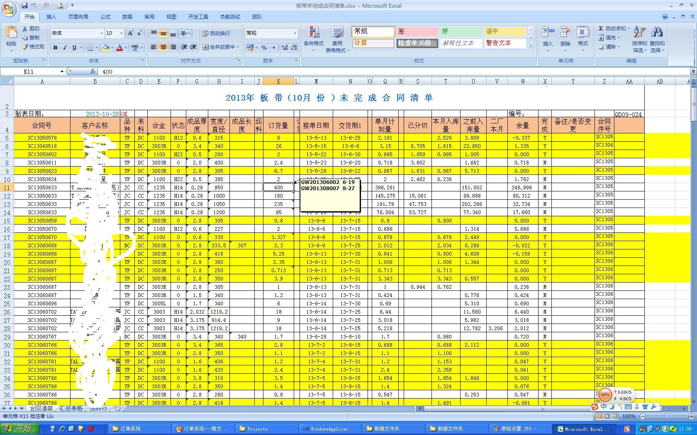Screen dimensions: 697x435
Task: Click the insert function fx button
Action: pyautogui.click(x=93, y=72)
